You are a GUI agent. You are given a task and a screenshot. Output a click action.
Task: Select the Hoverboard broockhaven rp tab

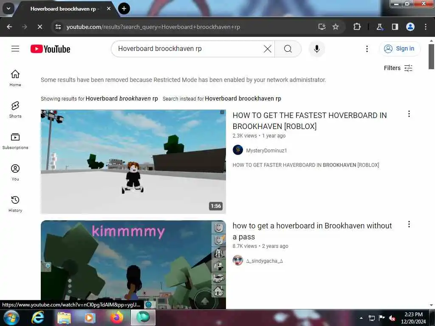64,9
